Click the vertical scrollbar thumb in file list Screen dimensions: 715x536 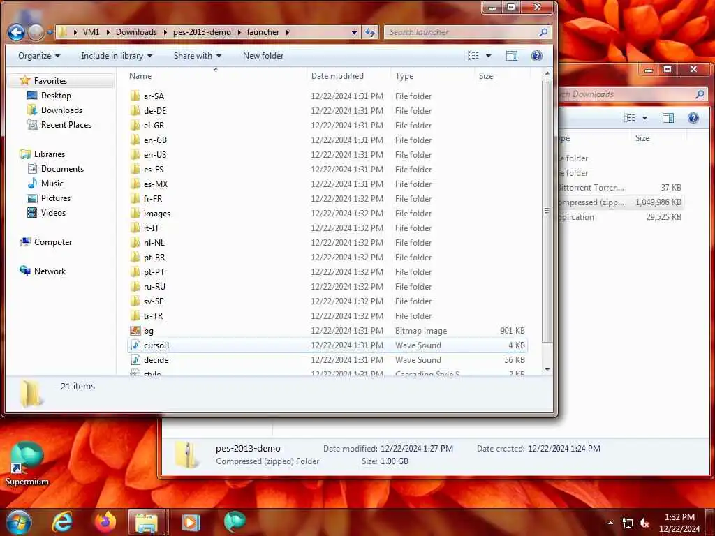[547, 211]
